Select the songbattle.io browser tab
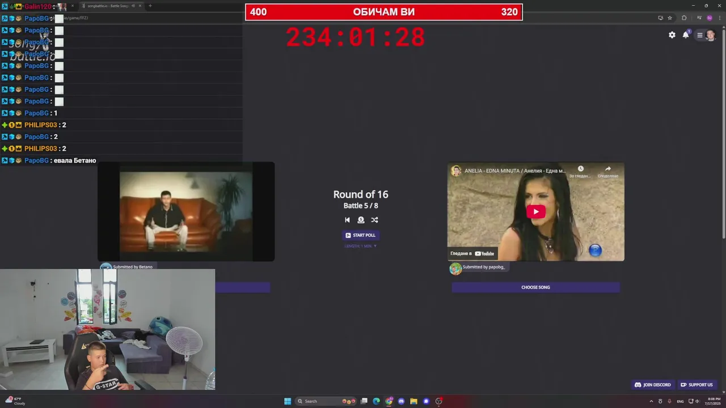 pyautogui.click(x=111, y=6)
